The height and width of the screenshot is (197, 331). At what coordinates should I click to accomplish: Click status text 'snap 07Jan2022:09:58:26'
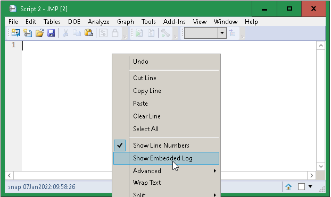[x=42, y=187]
